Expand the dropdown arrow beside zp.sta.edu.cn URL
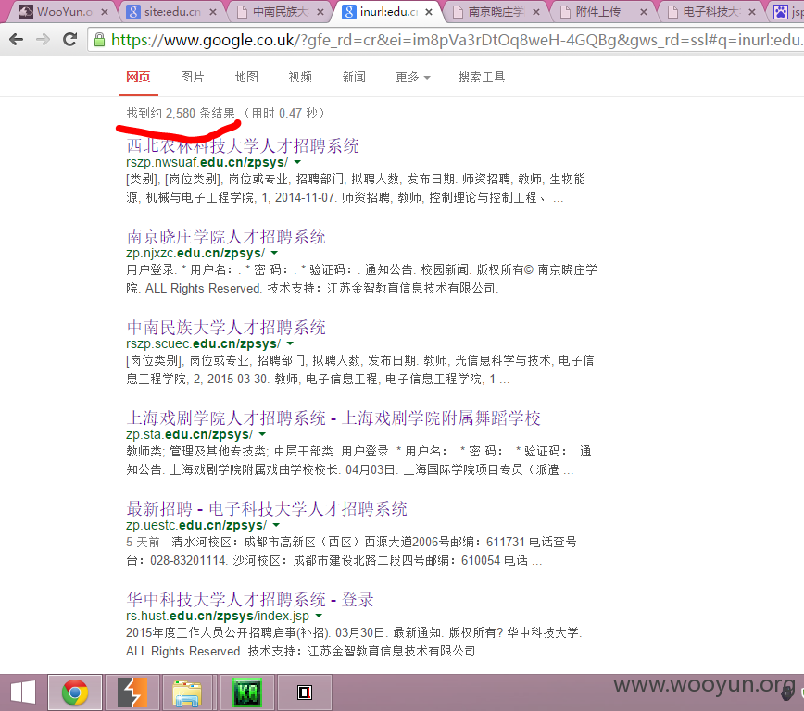This screenshot has height=711, width=804. click(262, 435)
